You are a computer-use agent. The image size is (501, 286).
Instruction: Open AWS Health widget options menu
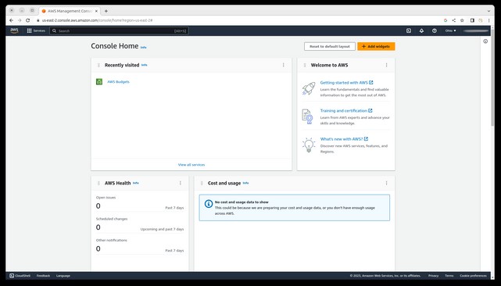pyautogui.click(x=181, y=183)
